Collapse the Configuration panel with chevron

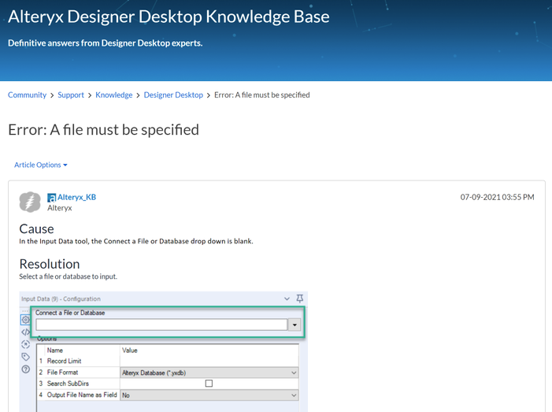[287, 299]
